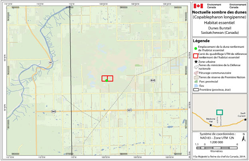Click the red square symbol in the legend
Viewport: 249px width, 161px height.
[x=196, y=56]
